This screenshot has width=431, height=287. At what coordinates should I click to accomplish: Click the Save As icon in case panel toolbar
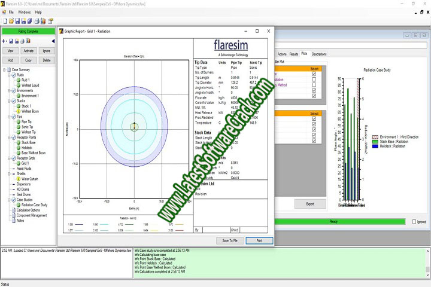17,41
